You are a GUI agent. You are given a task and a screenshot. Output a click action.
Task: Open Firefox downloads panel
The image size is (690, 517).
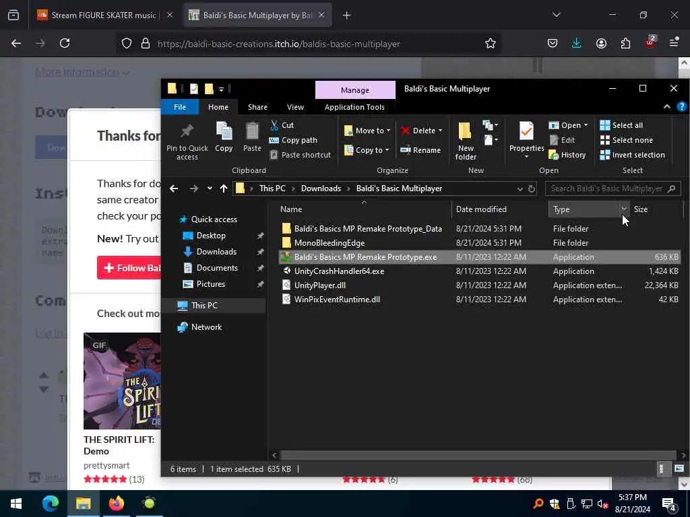[577, 43]
